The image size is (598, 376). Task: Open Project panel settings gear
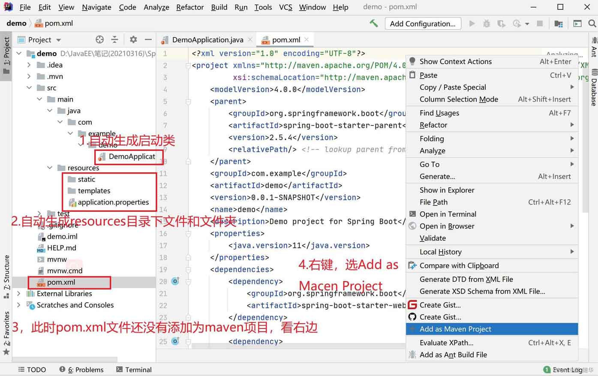pos(133,39)
